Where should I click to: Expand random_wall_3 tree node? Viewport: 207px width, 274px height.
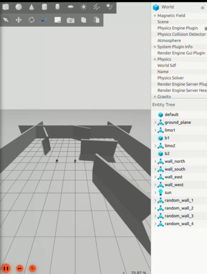tap(155, 216)
